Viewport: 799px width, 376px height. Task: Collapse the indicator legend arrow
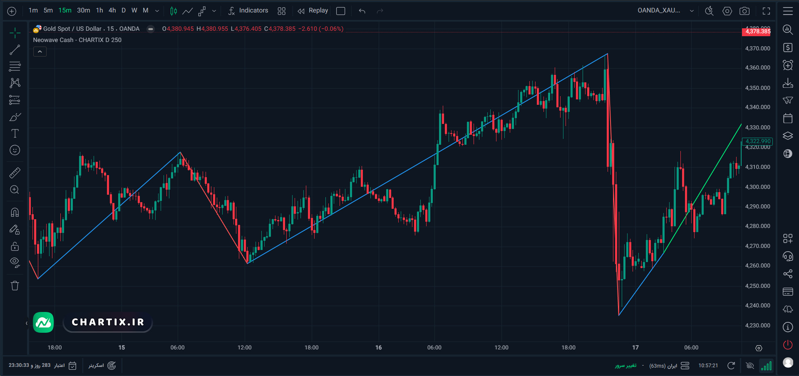[x=40, y=52]
